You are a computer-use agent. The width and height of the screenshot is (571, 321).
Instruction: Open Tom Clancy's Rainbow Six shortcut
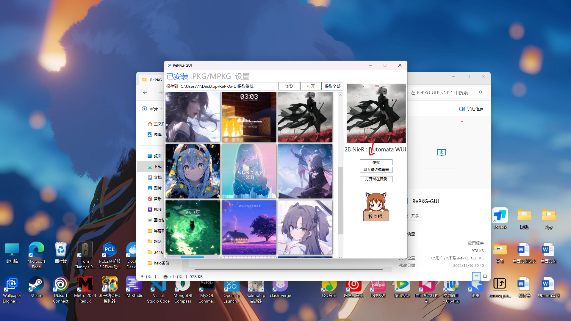(85, 256)
